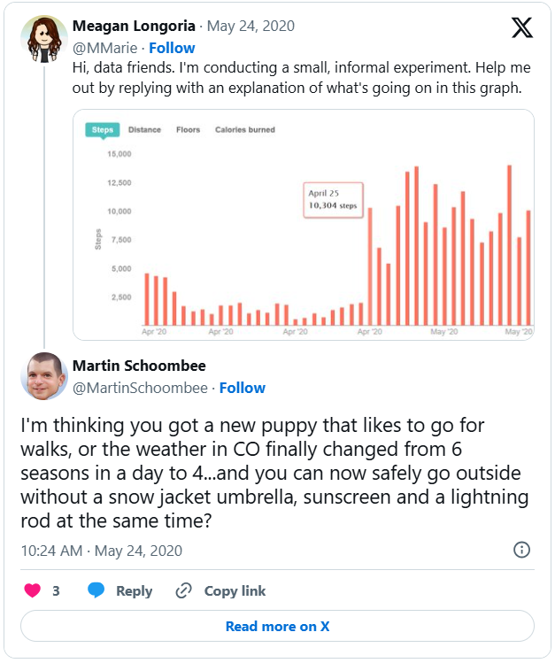Open the embedded steps graph image
555x663 pixels.
(304, 225)
